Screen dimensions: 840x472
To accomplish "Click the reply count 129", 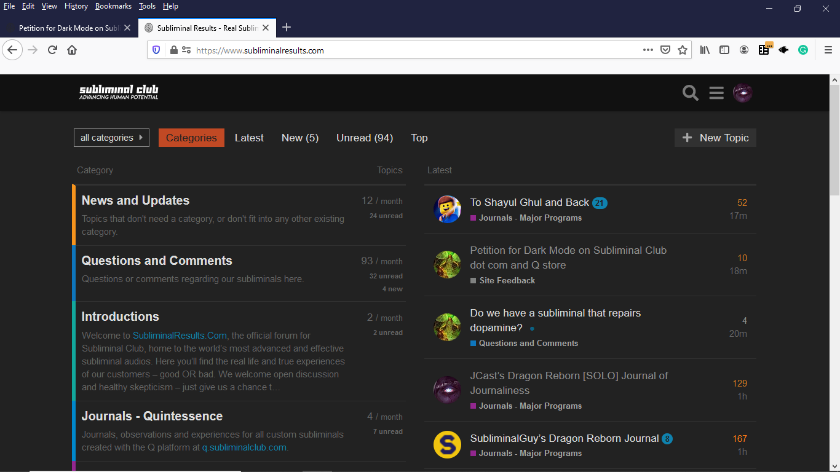I will click(x=740, y=383).
